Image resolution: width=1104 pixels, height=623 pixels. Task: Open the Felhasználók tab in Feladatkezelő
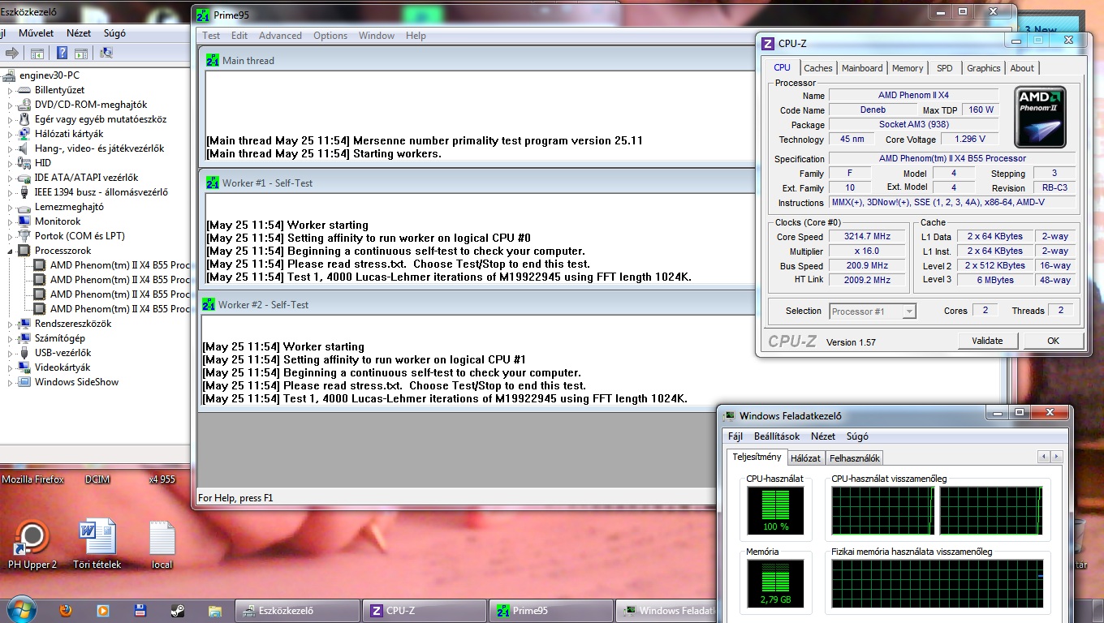(855, 458)
